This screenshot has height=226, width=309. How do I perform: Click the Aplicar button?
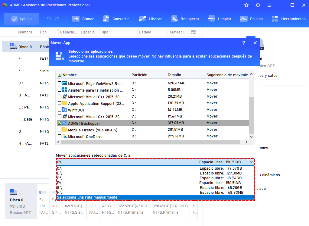pos(21,19)
